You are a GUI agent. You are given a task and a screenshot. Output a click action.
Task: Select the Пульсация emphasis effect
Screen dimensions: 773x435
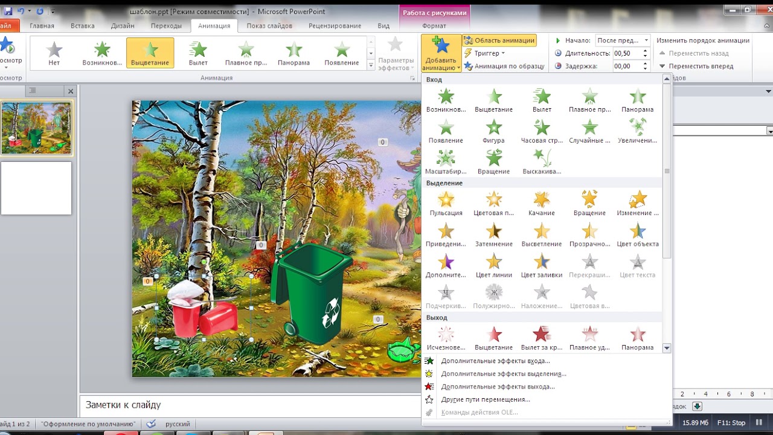click(446, 204)
